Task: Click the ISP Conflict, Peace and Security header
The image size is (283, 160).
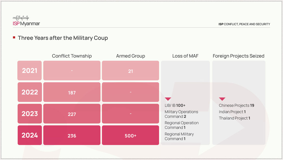Action: coord(244,24)
